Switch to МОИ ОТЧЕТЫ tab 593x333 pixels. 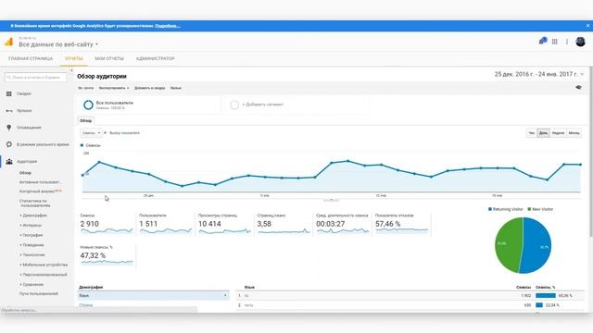click(109, 58)
